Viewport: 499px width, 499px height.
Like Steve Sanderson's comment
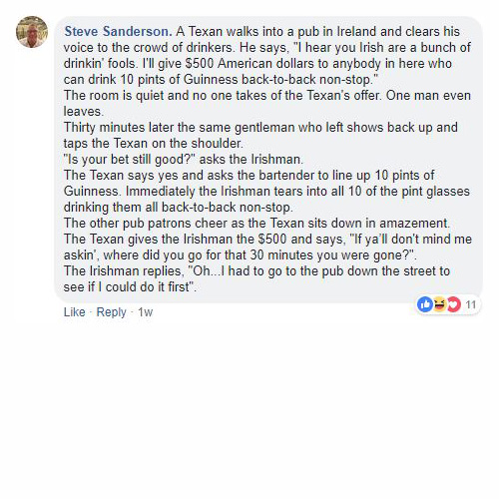coord(75,312)
